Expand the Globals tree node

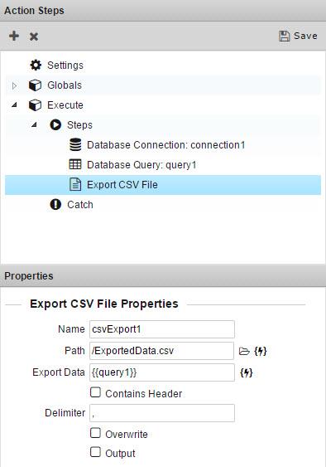pyautogui.click(x=14, y=85)
